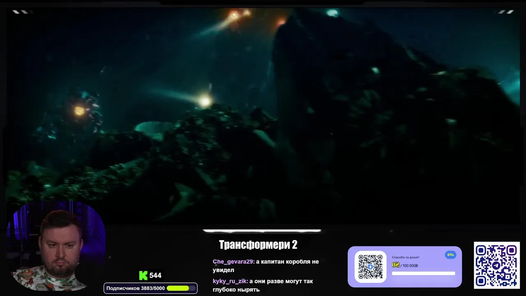The image size is (526, 296).
Task: Click the 0% donation badge
Action: coord(450,255)
